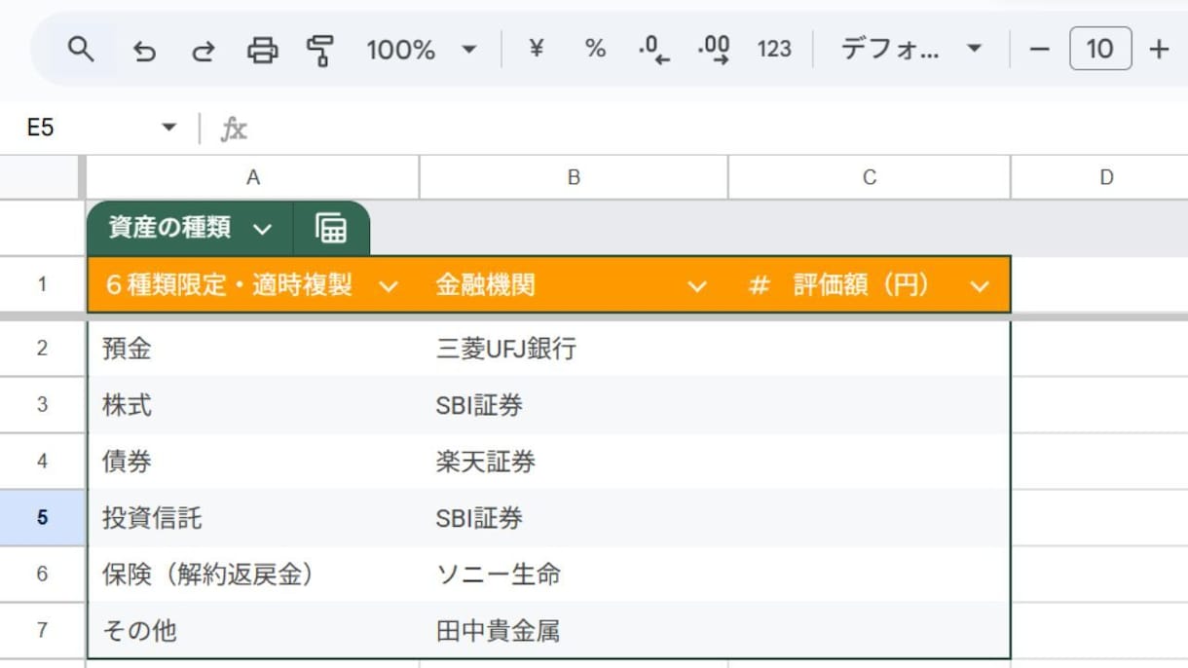The image size is (1188, 668).
Task: Increase decimal places
Action: [x=715, y=50]
